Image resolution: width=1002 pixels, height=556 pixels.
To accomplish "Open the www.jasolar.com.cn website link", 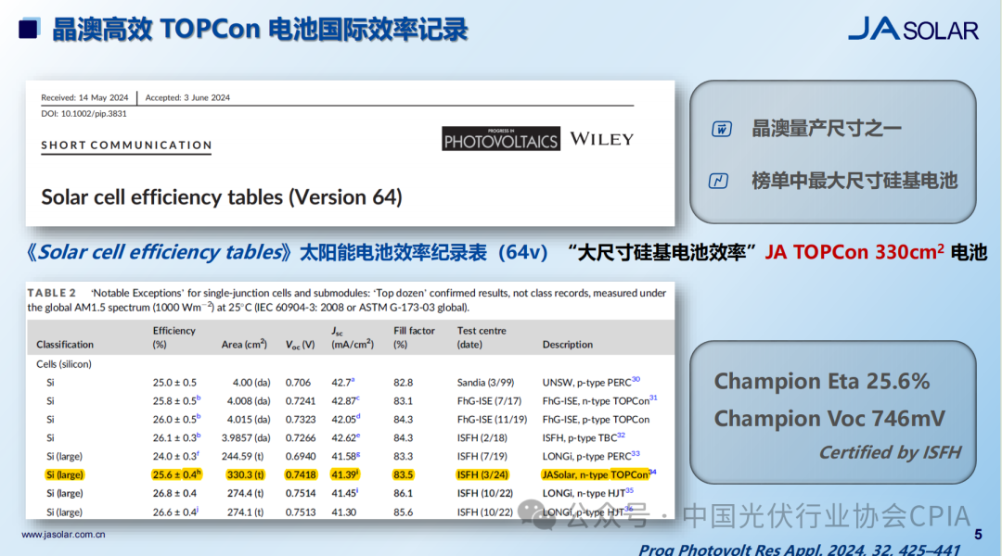I will click(x=63, y=535).
